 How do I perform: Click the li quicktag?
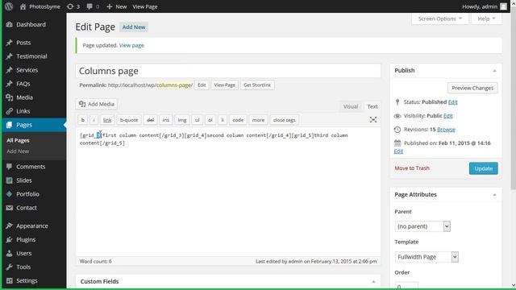pyautogui.click(x=223, y=120)
